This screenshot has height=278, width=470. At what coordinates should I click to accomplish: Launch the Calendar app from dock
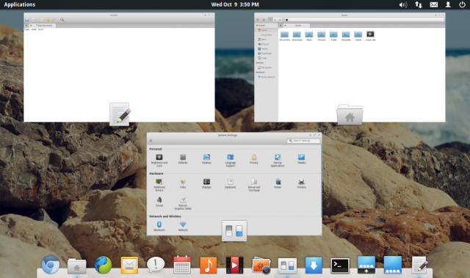(182, 265)
